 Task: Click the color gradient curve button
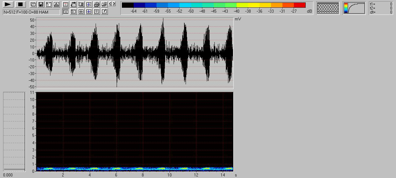(x=354, y=8)
